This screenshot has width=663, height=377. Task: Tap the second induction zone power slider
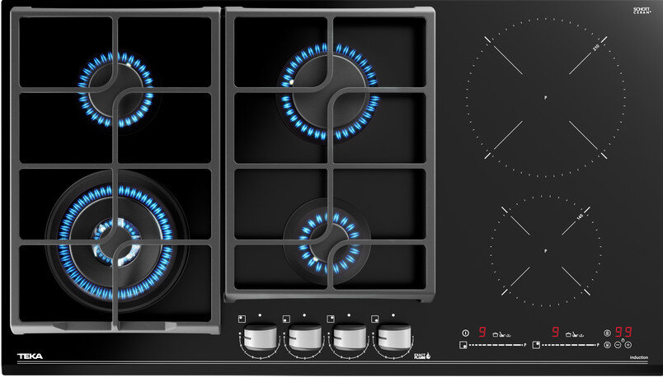pos(569,346)
